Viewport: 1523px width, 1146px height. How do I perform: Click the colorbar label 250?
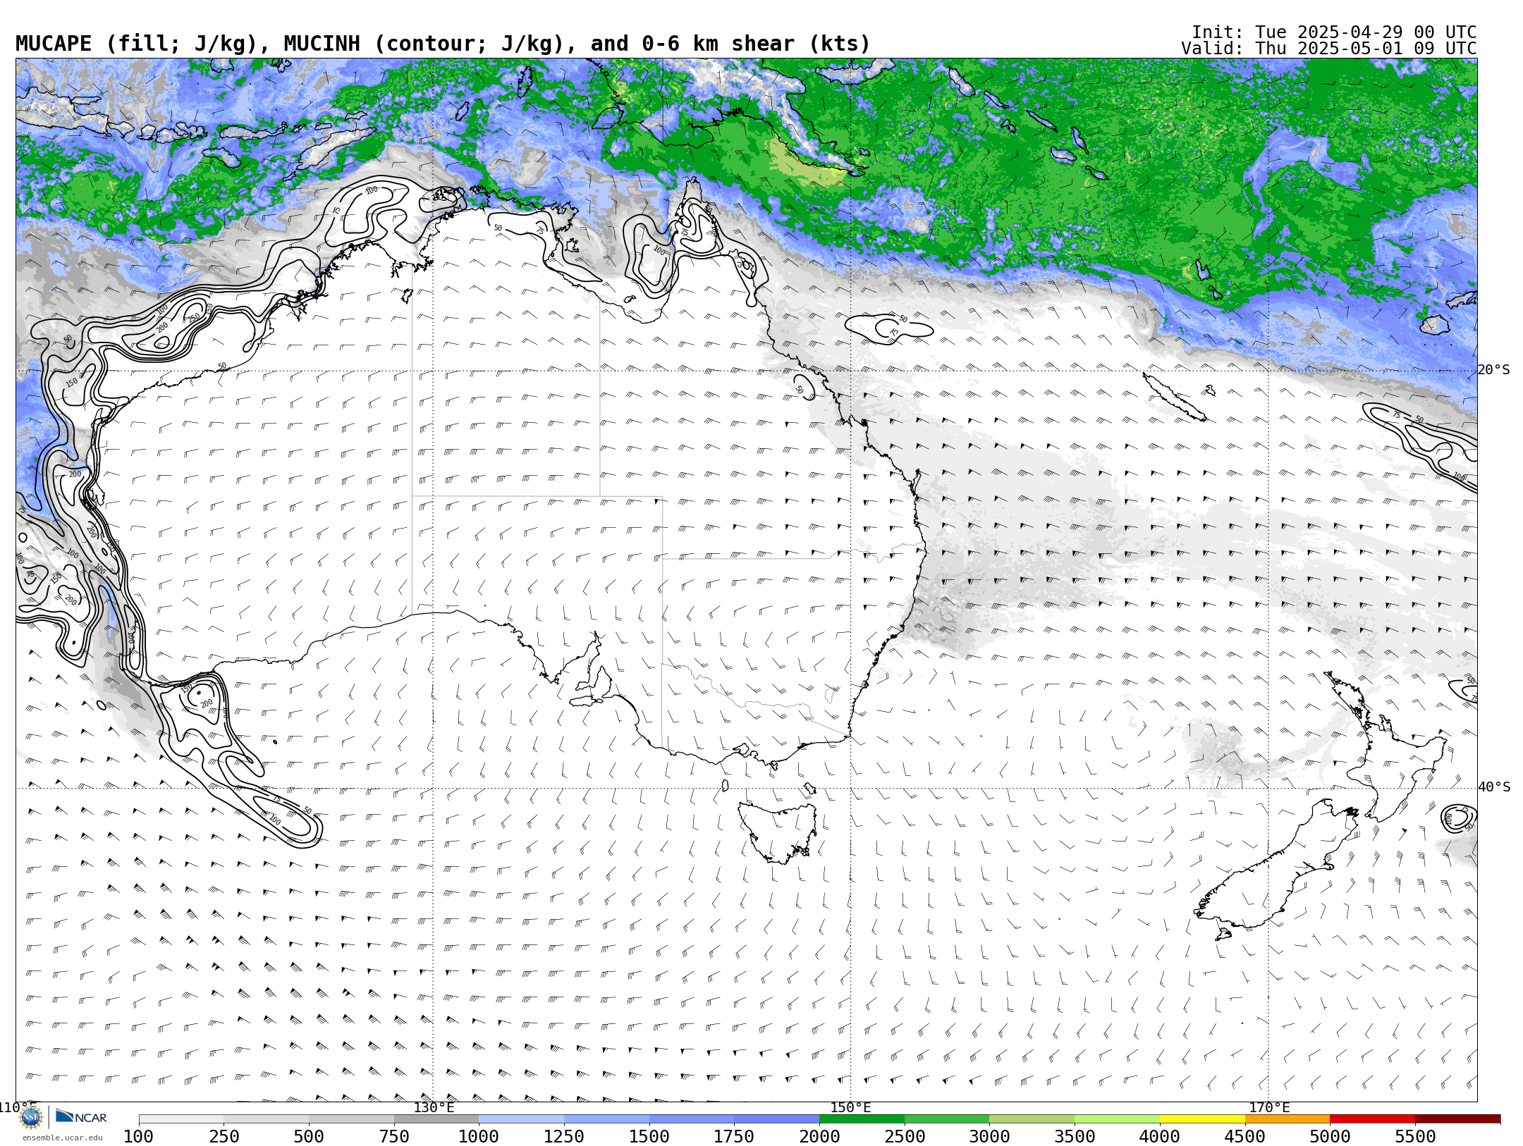[224, 1136]
